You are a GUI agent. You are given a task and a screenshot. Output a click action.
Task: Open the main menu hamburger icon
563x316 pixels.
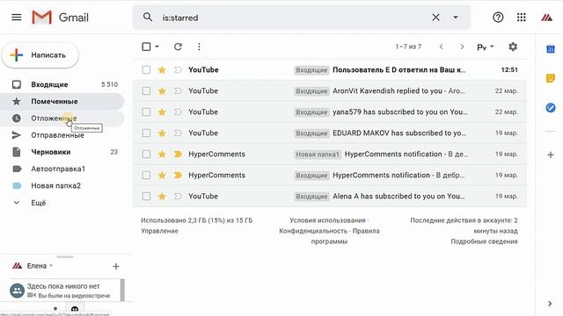click(x=16, y=18)
